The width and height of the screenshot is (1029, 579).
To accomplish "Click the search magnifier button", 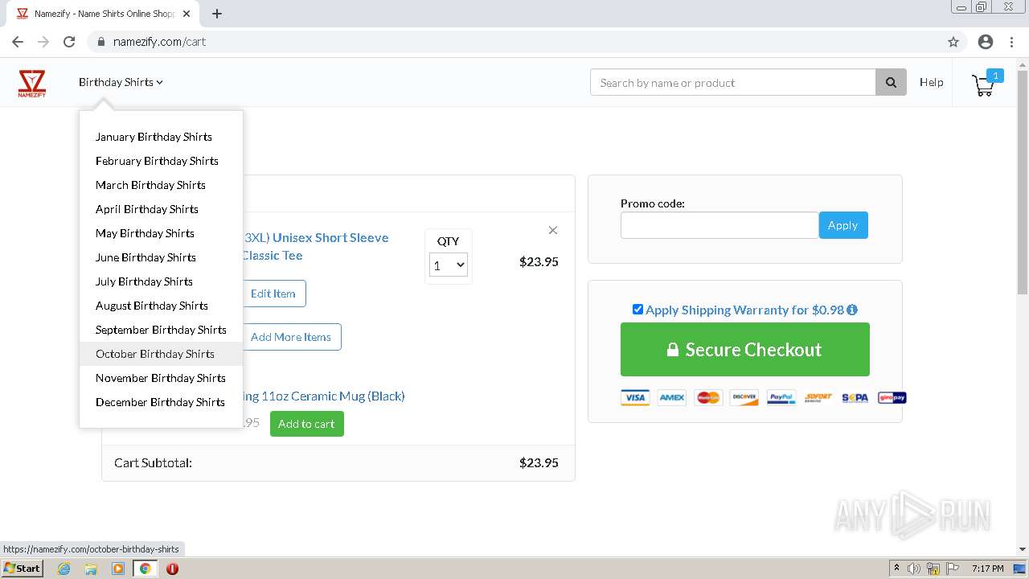I will [891, 82].
